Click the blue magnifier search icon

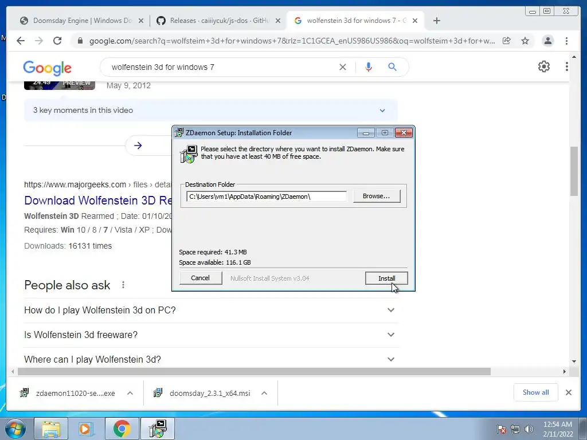point(392,67)
